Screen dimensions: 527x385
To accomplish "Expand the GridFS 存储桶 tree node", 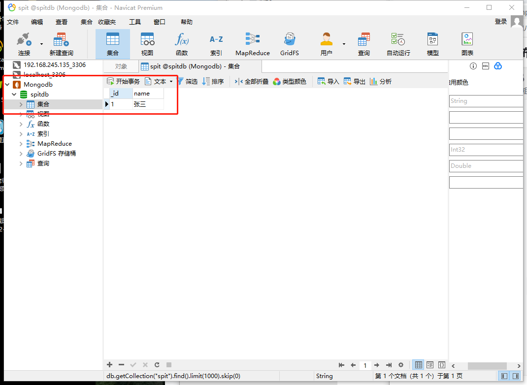I will 21,154.
